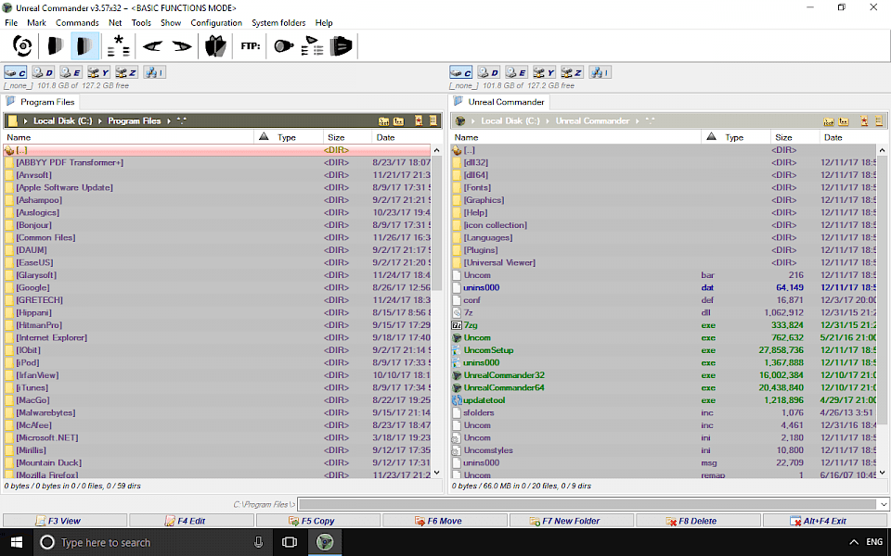Switch to brief view via toolbar icon

[x=55, y=46]
